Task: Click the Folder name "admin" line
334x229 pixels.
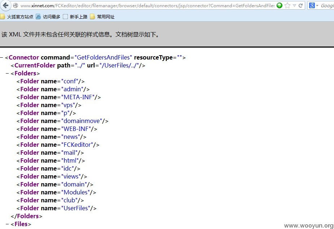Action: (53, 89)
